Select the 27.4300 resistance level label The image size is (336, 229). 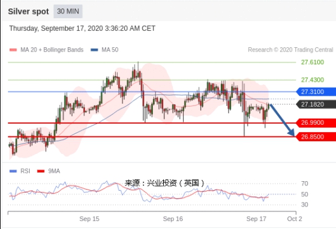click(312, 80)
